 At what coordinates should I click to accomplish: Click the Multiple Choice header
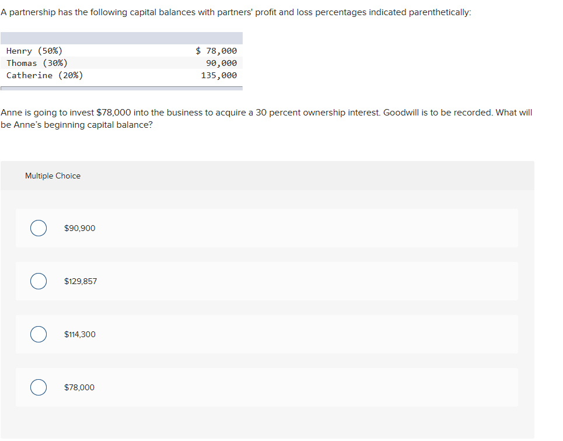pos(53,176)
